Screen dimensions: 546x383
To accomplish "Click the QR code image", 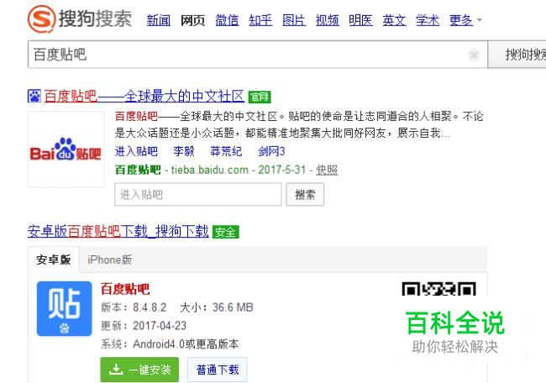I will [438, 289].
